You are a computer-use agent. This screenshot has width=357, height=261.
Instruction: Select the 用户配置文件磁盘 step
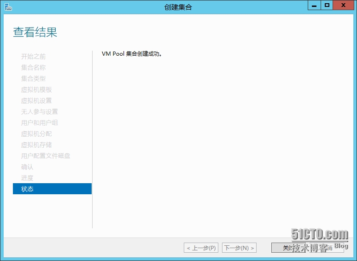point(46,156)
